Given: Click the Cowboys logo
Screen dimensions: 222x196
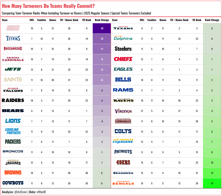Looking at the screenshot, I should [x=13, y=183].
